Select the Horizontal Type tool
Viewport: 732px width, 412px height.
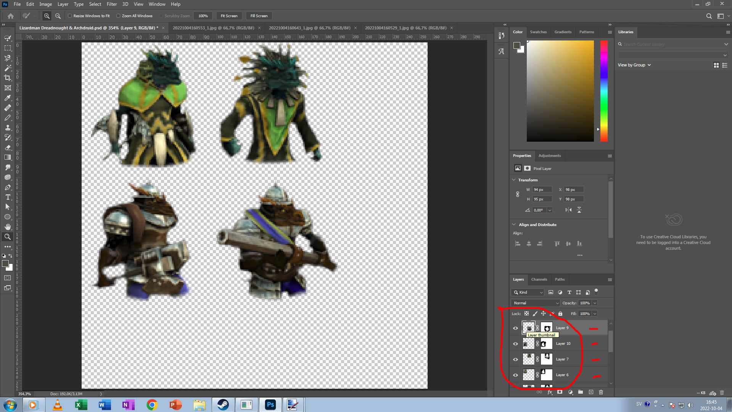(x=8, y=197)
